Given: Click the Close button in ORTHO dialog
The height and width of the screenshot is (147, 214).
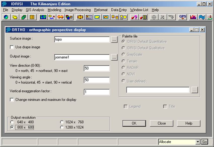Looking at the screenshot, I should [162, 123].
